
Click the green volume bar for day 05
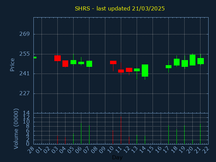tap(74, 139)
